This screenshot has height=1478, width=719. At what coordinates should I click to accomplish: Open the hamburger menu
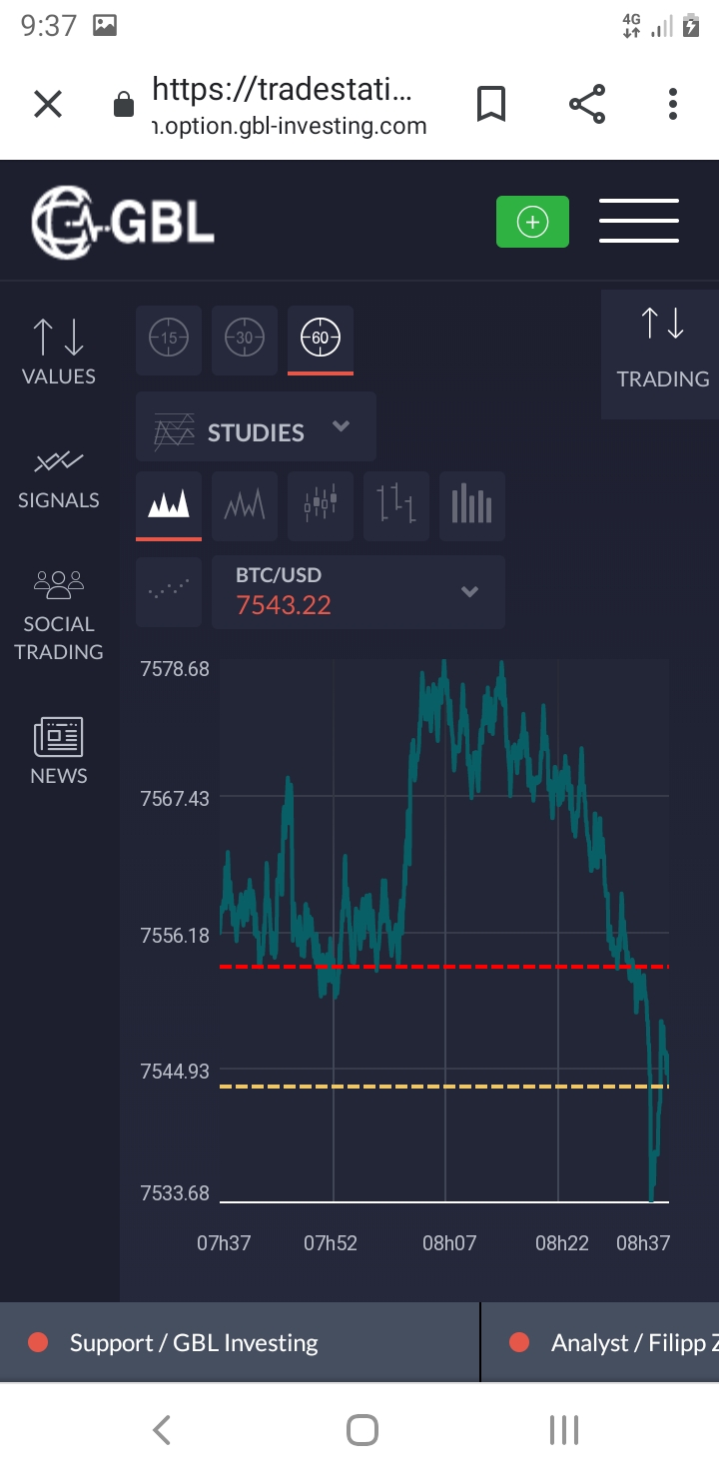[639, 222]
